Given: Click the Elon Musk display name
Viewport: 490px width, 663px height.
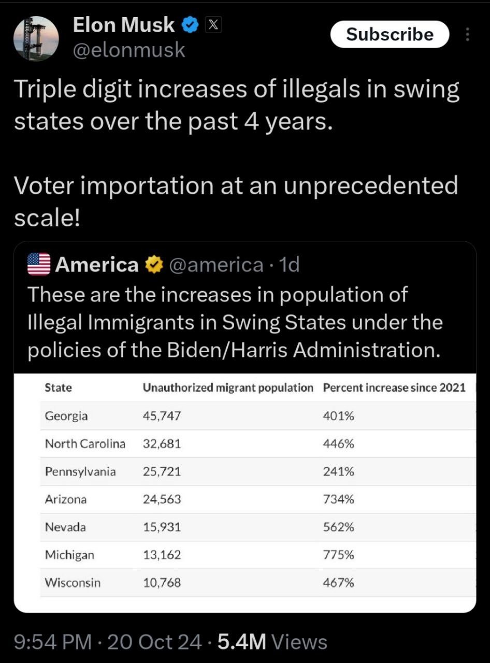Looking at the screenshot, I should click(124, 25).
